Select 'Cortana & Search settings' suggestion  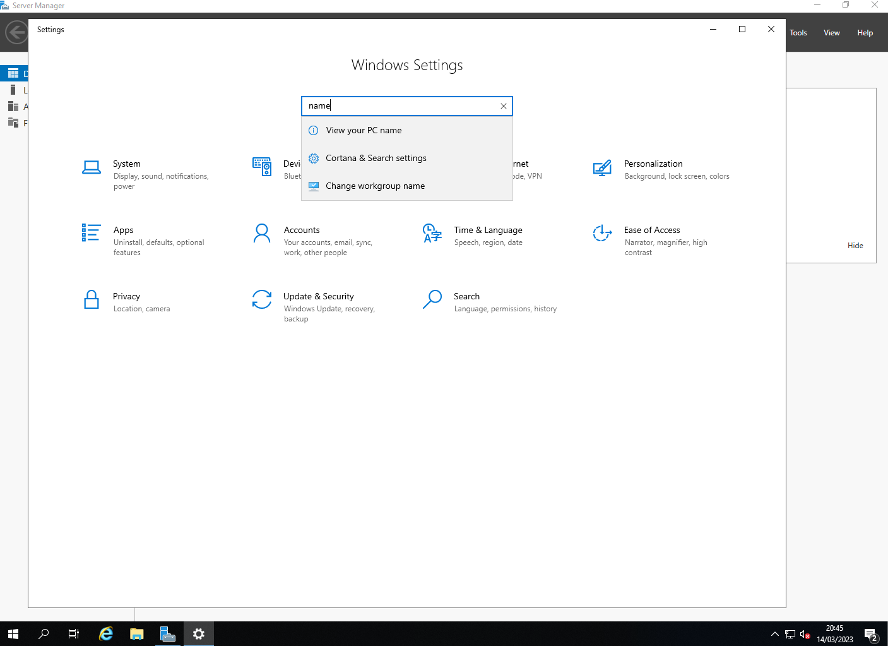pos(376,159)
